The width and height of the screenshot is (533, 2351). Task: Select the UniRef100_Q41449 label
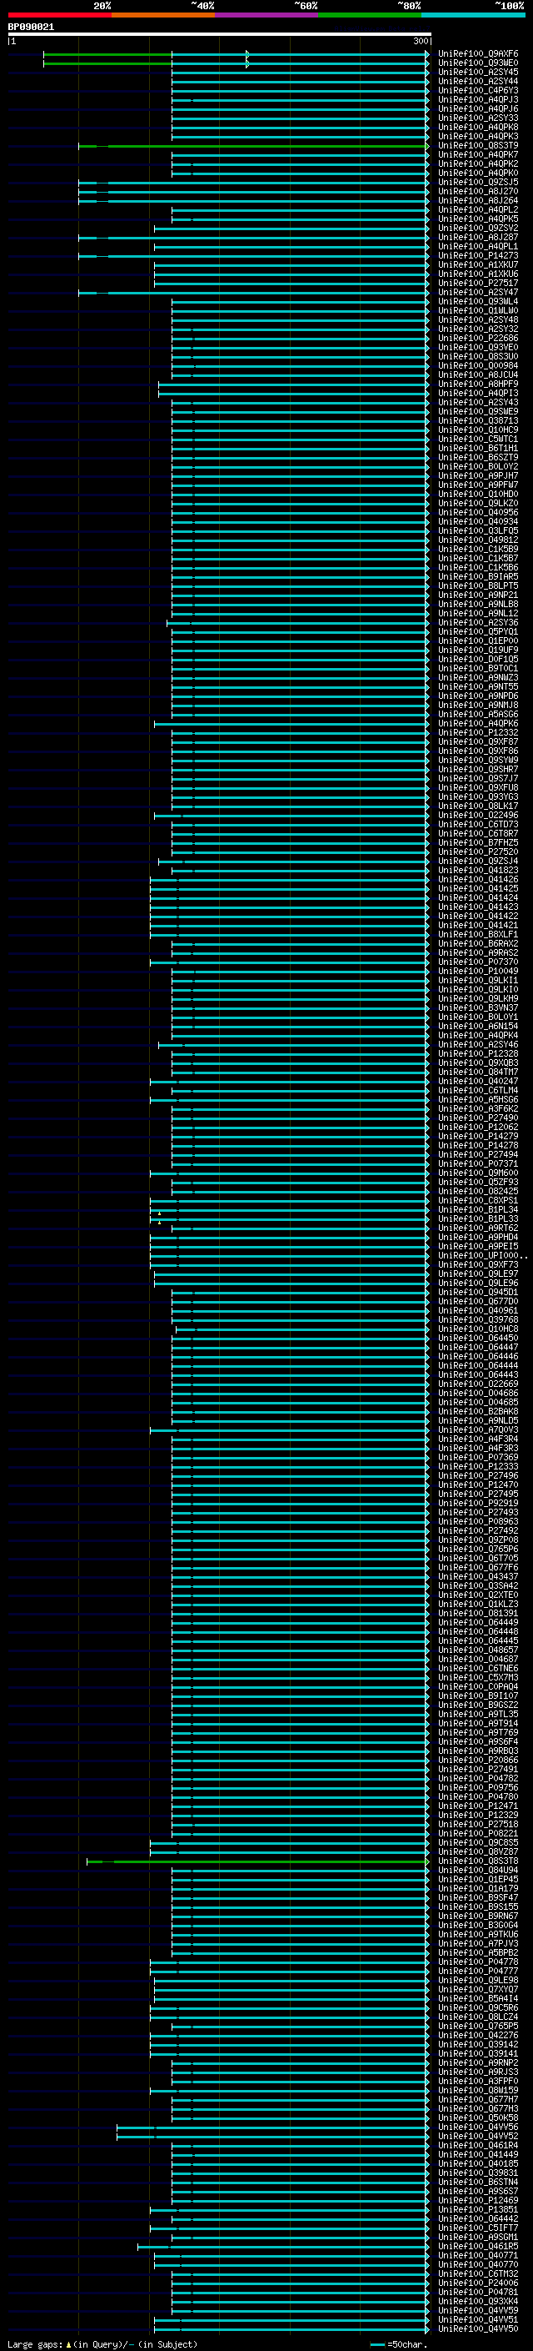point(477,2155)
